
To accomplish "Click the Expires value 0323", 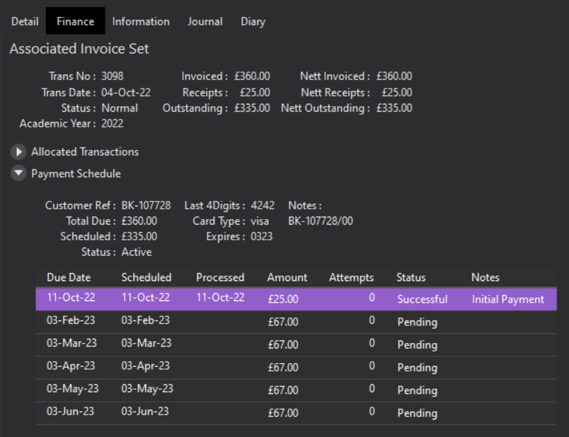I will [262, 237].
